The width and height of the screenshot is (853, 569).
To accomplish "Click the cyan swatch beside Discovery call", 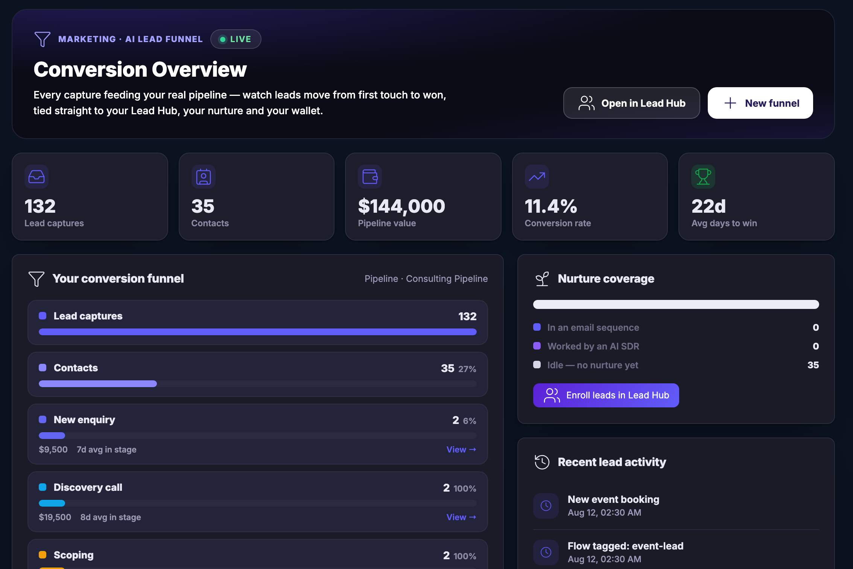I will pos(43,487).
